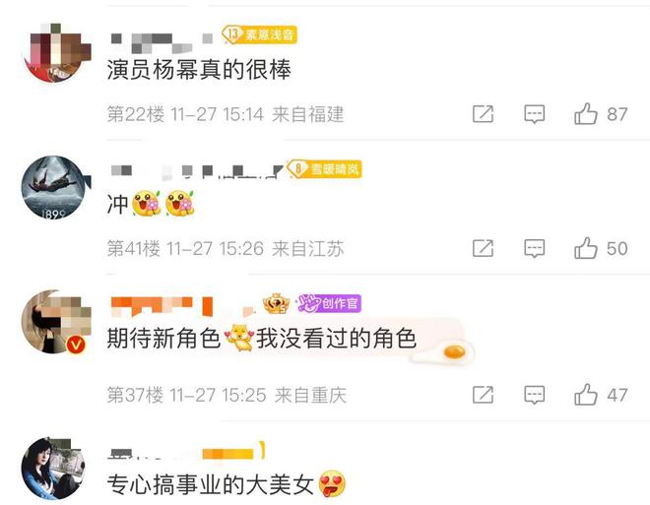Tap the purple 创作官 badge
Screen dimensions: 650x505
click(x=329, y=303)
